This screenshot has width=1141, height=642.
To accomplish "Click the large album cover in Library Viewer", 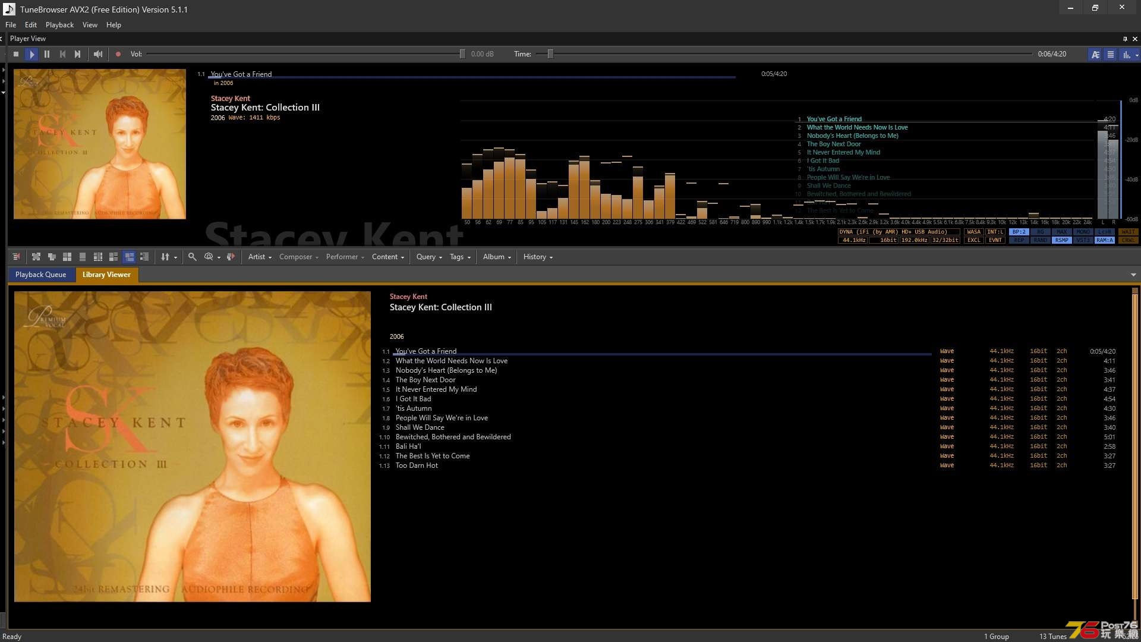I will tap(193, 446).
